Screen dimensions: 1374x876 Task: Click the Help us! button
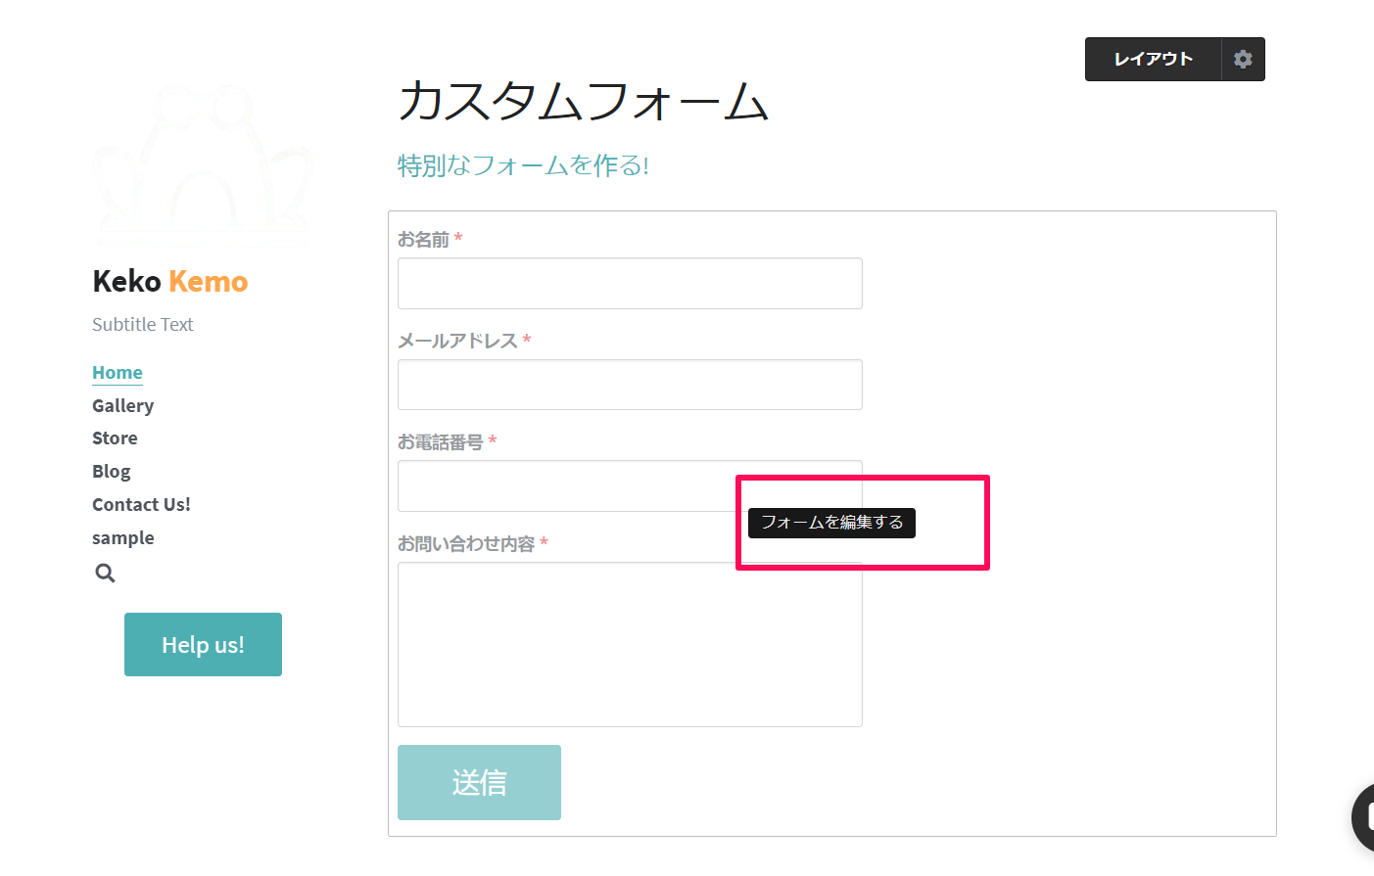[203, 644]
